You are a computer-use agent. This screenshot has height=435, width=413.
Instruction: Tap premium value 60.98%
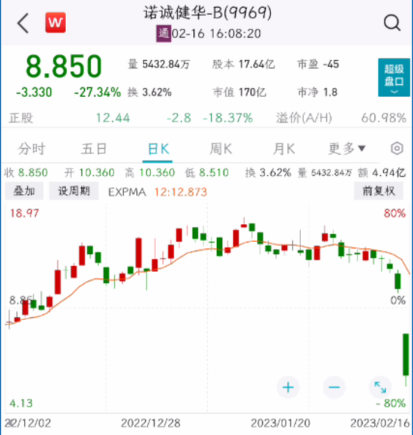(x=384, y=118)
